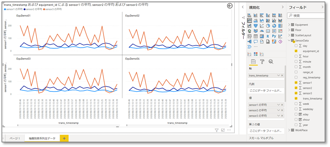The height and width of the screenshot is (147, 330).
Task: Select the map (globe) visual icon
Action: coord(249,31)
